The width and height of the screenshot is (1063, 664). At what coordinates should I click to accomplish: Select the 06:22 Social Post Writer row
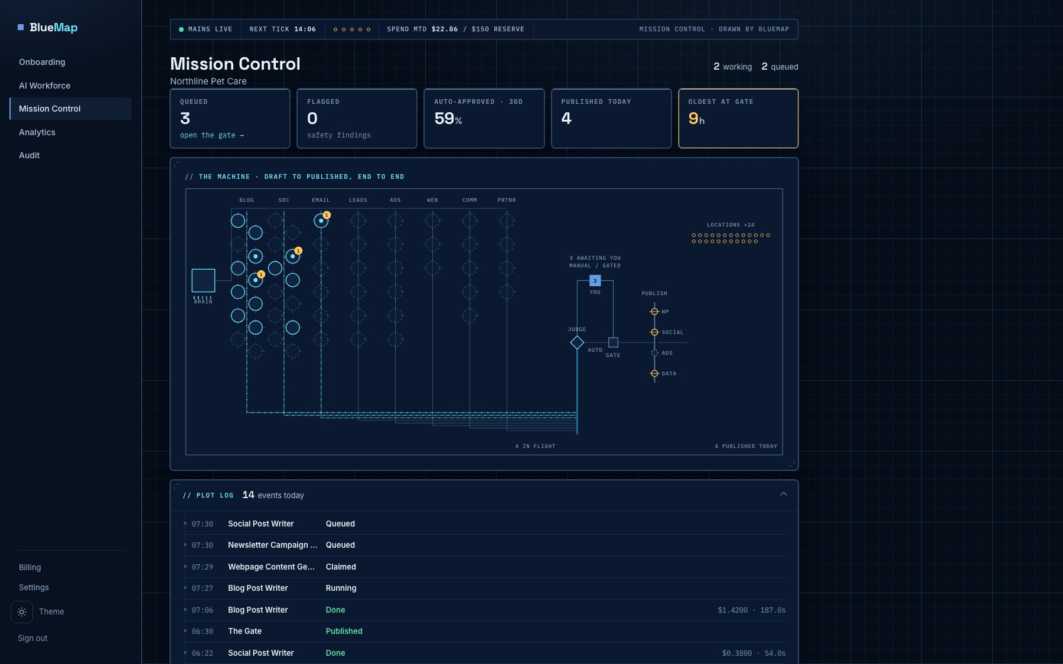point(484,653)
